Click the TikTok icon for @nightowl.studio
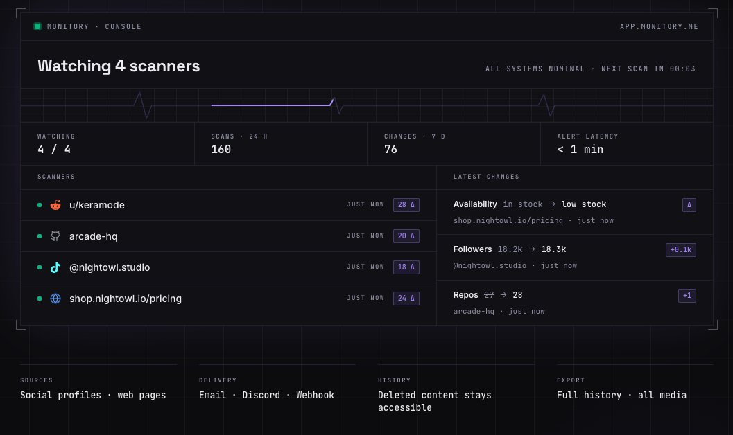The image size is (733, 435). point(55,267)
